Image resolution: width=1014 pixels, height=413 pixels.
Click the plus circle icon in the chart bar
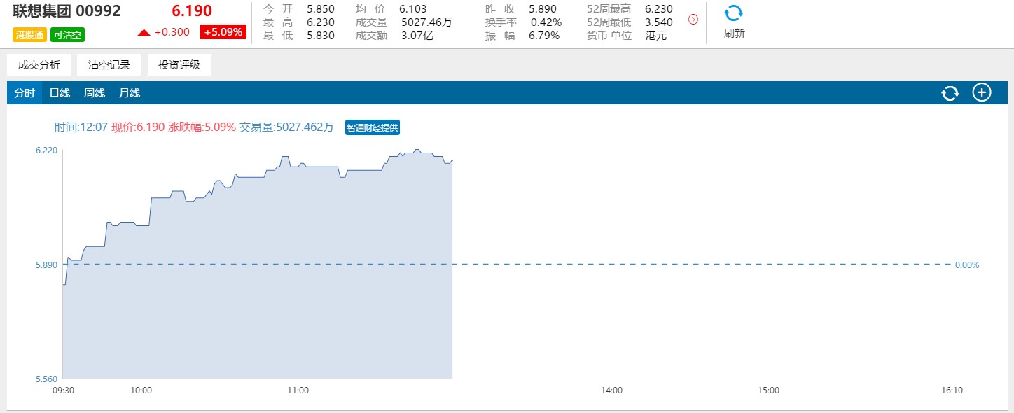[982, 92]
